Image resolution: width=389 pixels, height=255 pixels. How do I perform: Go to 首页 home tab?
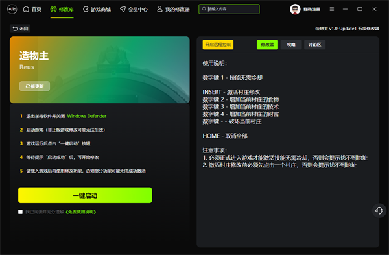pyautogui.click(x=32, y=10)
